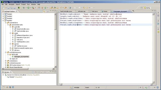Close the messages_pl.properties editor tab

[x=129, y=11]
